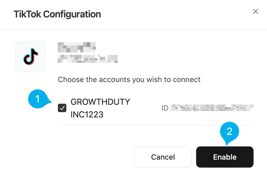Click the blue step 1 badge

[x=38, y=99]
